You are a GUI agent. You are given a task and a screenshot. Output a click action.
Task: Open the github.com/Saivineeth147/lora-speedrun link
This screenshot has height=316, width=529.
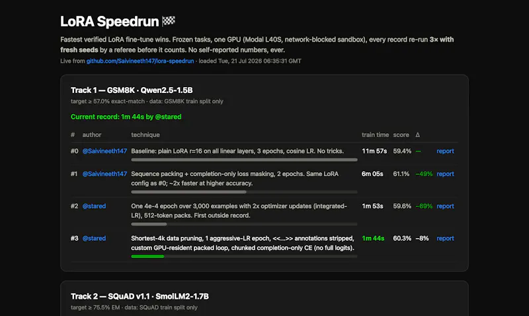140,61
